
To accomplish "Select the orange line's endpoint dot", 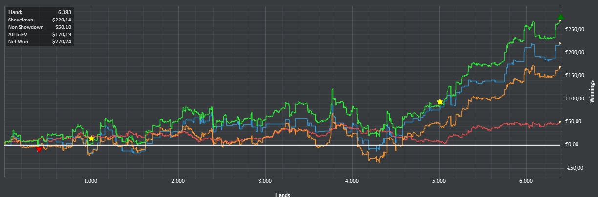I will coord(560,67).
